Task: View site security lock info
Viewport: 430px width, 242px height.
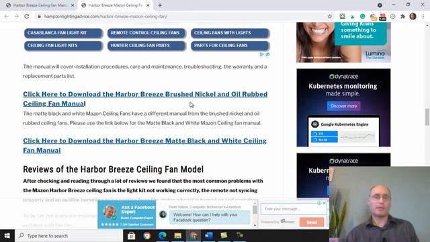Action: (39, 16)
